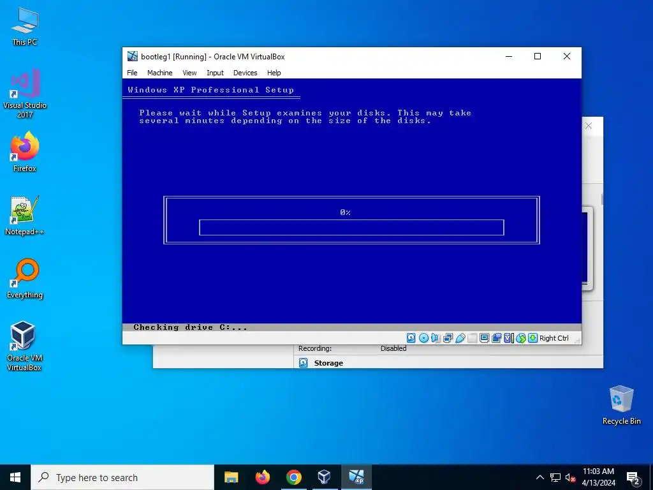The width and height of the screenshot is (653, 490).
Task: Select Oracle VM VirtualBox desktop shortcut
Action: 24,346
